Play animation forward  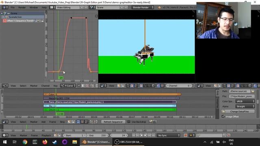point(145,135)
